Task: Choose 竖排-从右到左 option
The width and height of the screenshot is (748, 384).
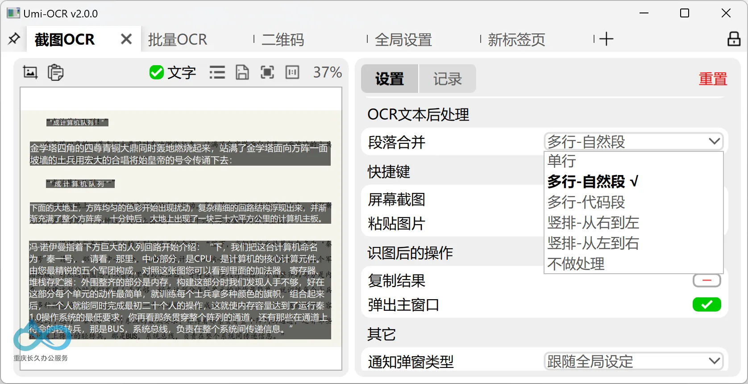Action: [633, 222]
